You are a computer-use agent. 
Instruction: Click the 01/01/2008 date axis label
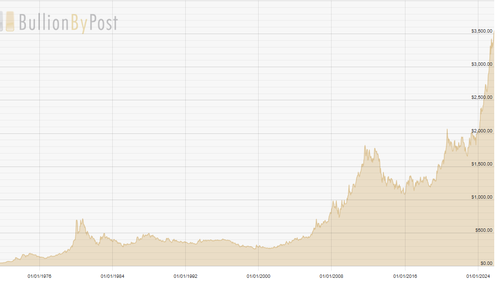331,276
